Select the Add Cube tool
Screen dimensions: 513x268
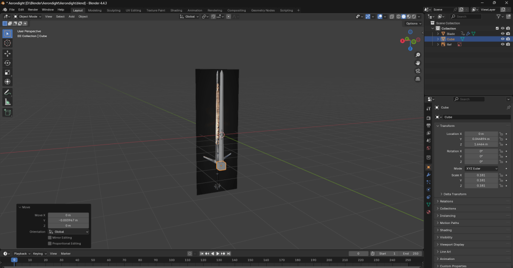point(8,112)
